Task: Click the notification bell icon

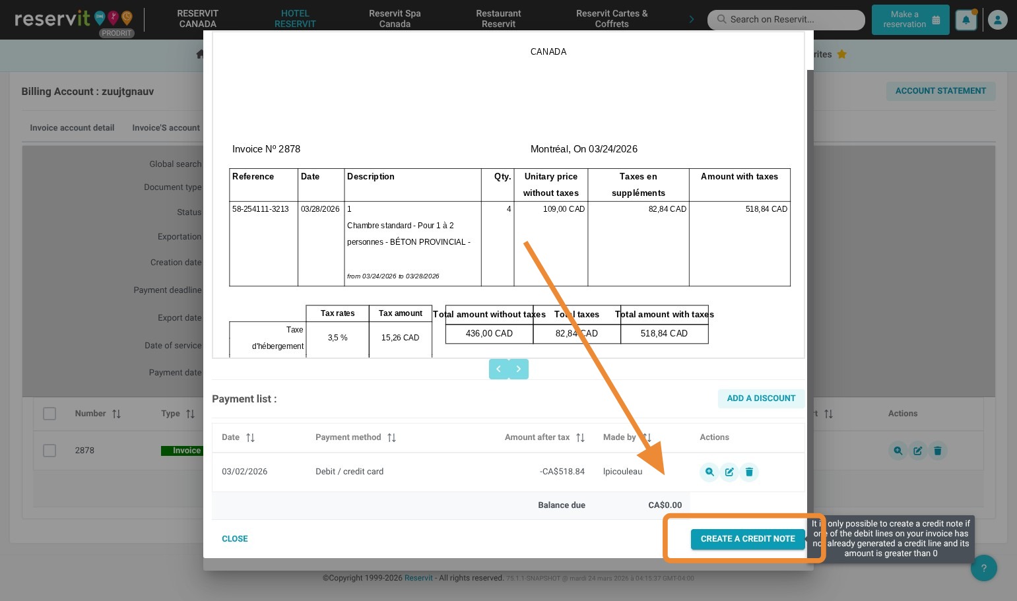Action: point(966,20)
